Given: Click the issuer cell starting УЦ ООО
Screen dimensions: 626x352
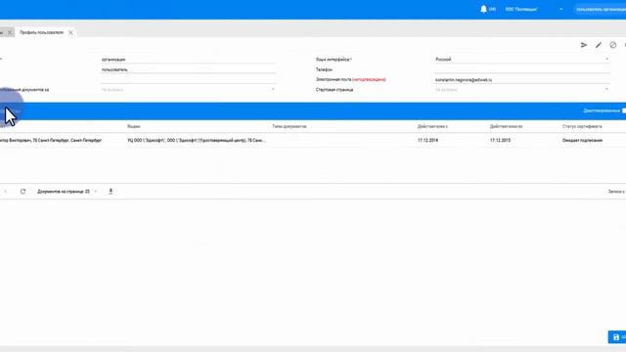Looking at the screenshot, I should tap(196, 141).
